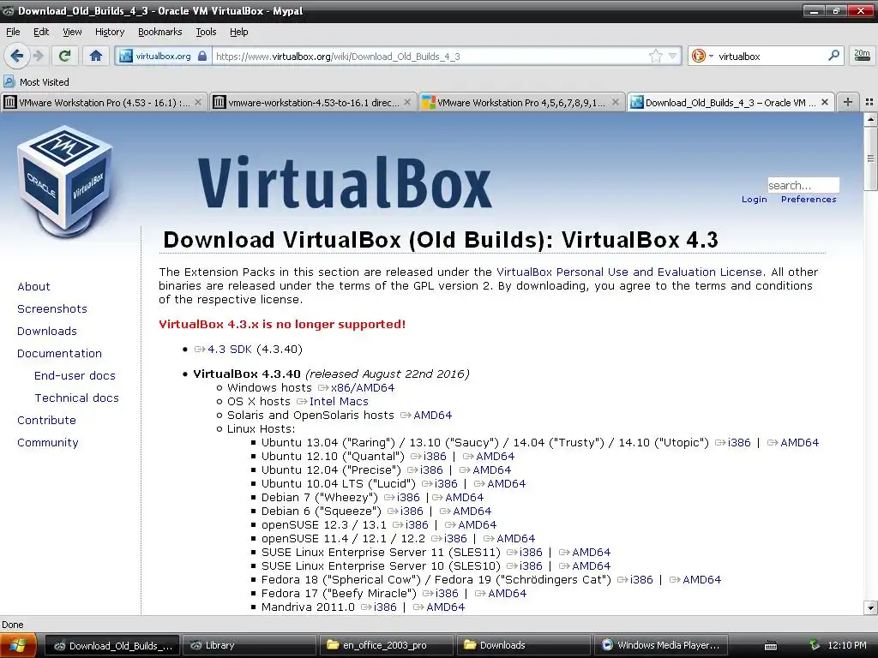Open the File menu
The image size is (878, 658).
click(x=13, y=32)
